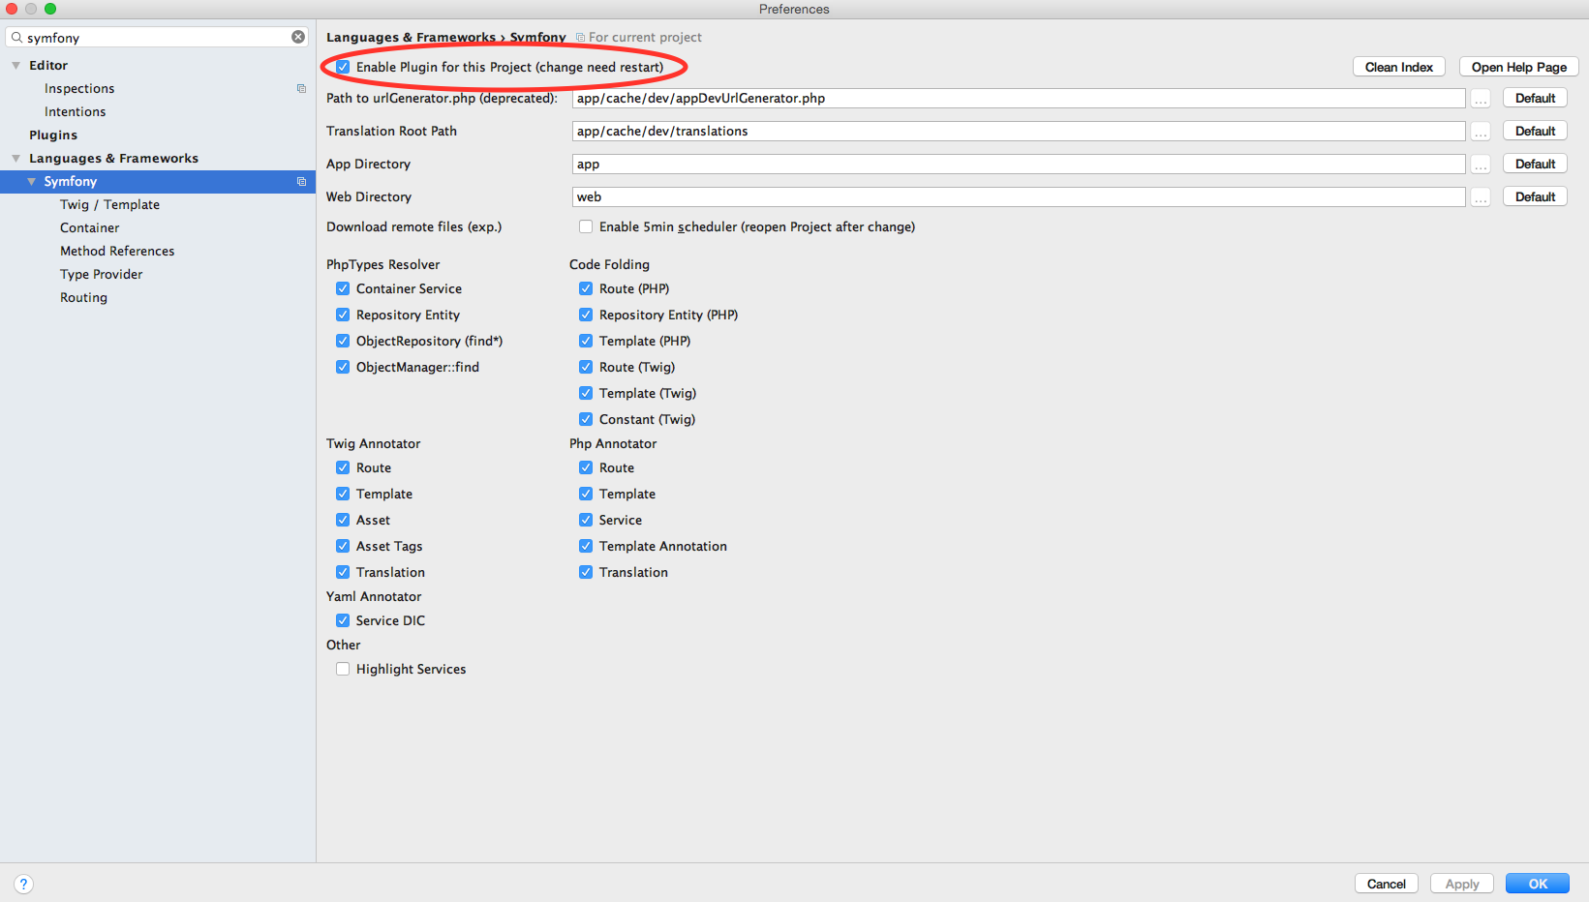Edit the App Directory field

1019,165
